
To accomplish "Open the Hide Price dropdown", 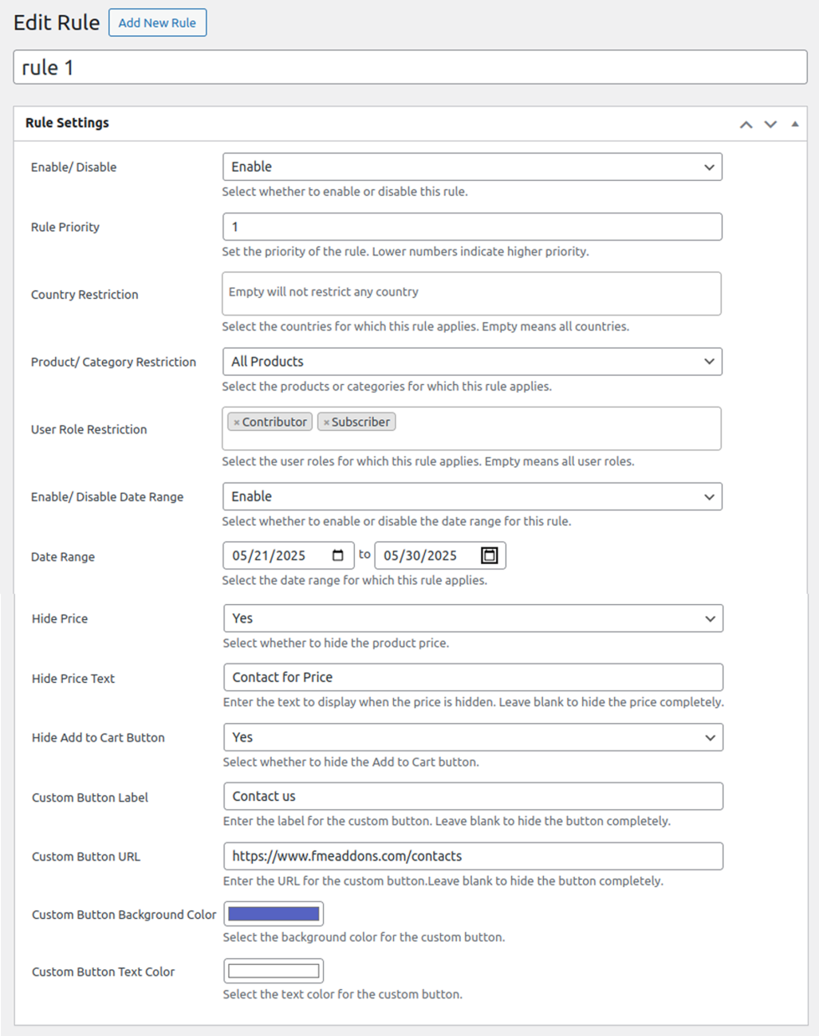I will 473,618.
